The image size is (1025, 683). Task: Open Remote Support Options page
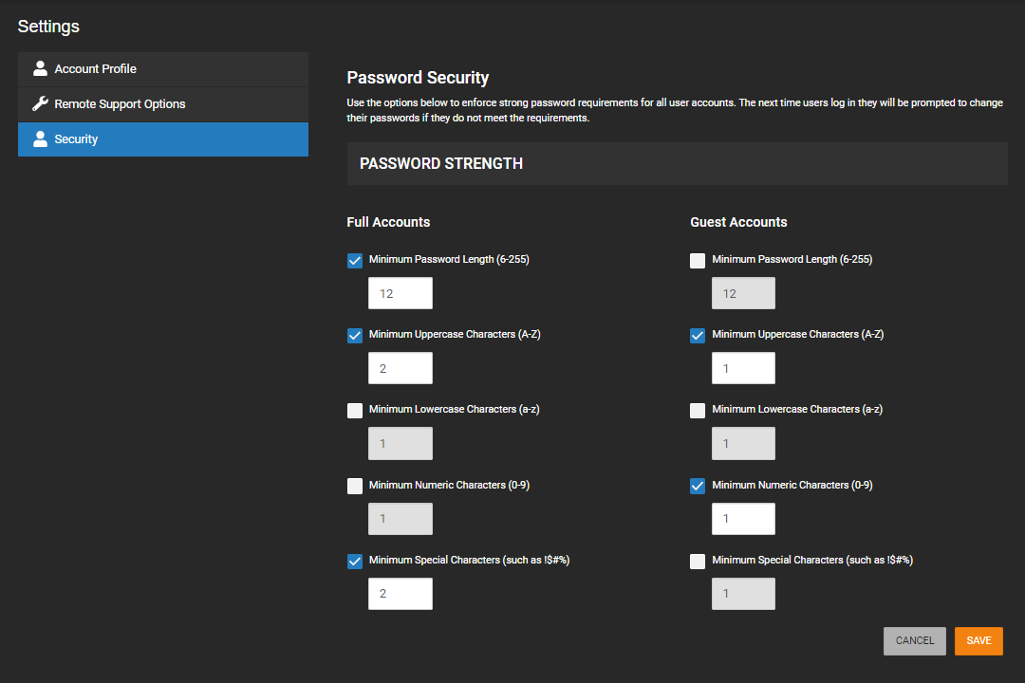click(163, 104)
